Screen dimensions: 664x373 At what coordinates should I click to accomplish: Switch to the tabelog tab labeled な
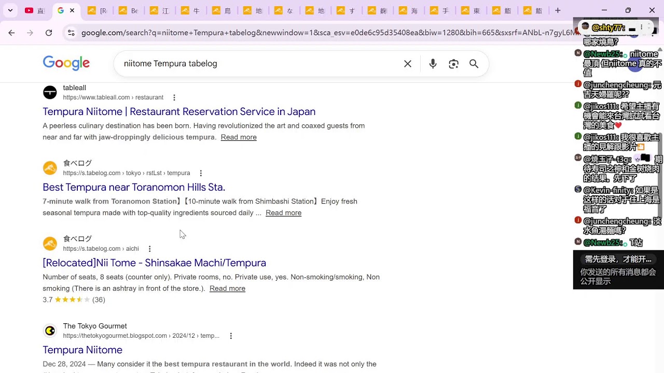point(284,10)
